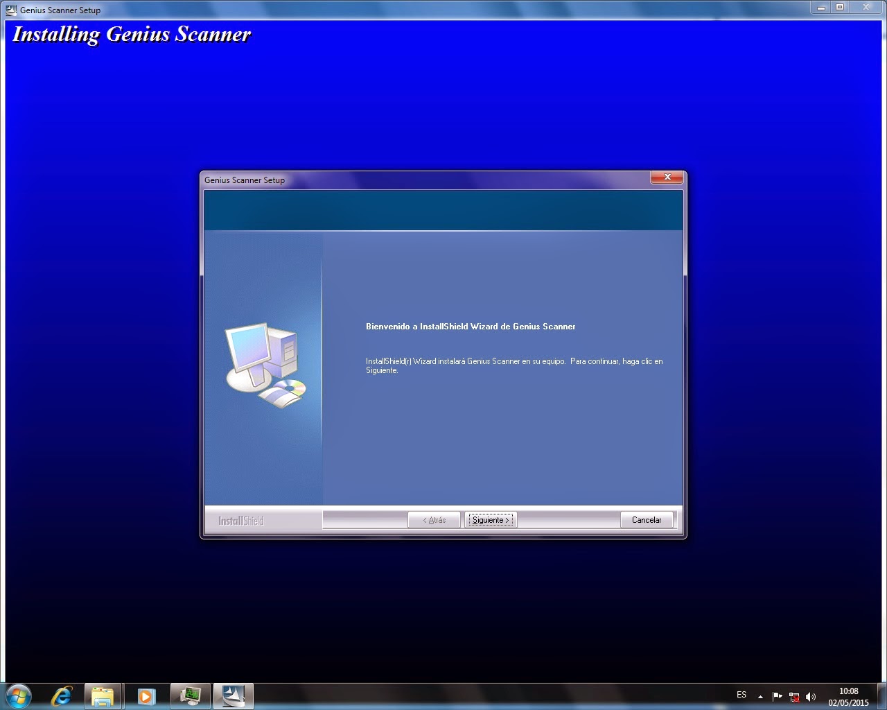Select the Genius Scanner Setup taskbar icon
The width and height of the screenshot is (887, 710).
point(233,695)
